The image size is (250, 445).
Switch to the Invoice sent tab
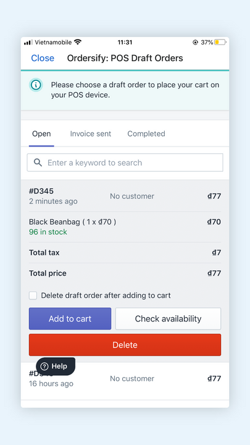coord(91,133)
